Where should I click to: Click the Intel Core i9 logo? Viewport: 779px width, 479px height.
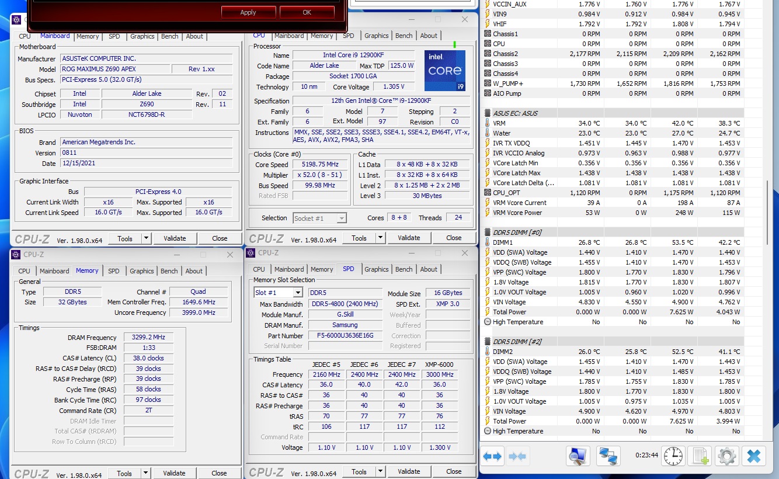(x=445, y=71)
